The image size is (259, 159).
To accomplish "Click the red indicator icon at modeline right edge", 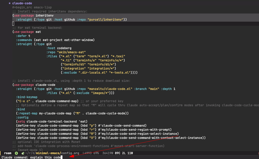I will click(x=258, y=153).
